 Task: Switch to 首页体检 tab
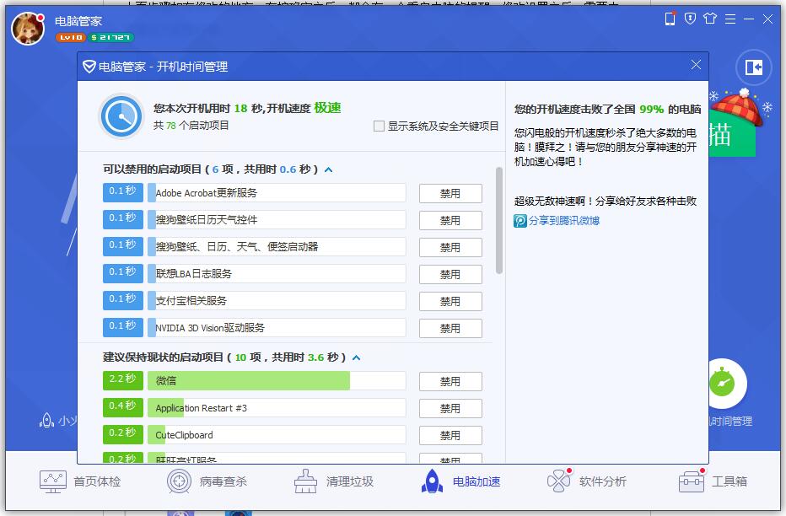tap(80, 481)
